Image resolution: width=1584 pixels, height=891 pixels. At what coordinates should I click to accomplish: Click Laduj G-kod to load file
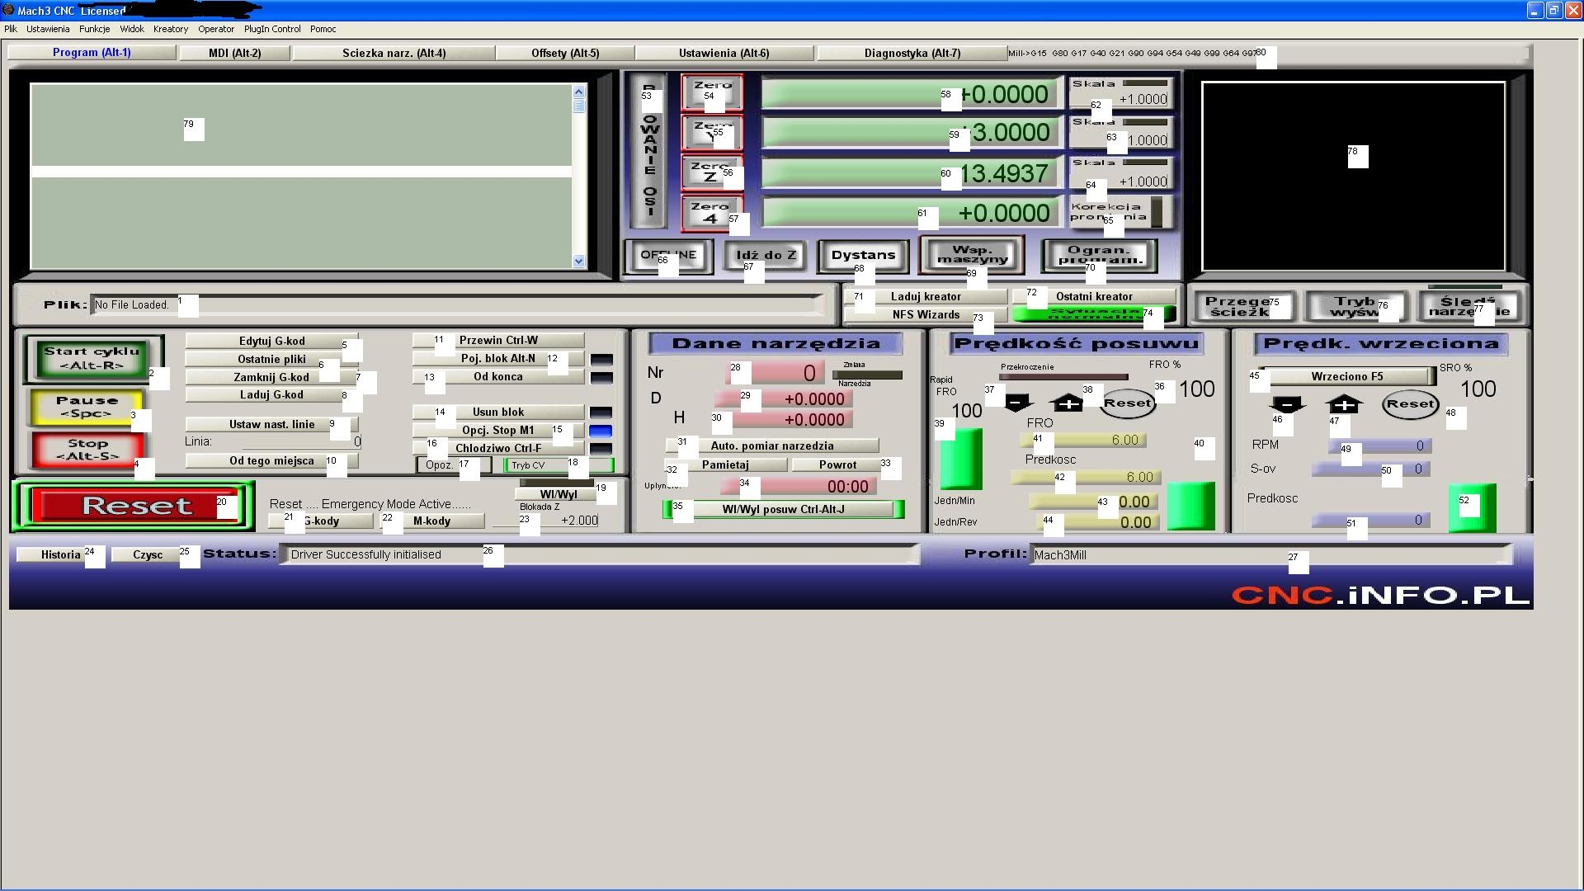pyautogui.click(x=271, y=394)
